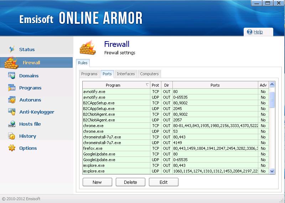This screenshot has height=203, width=285.
Task: Select B2CAppSetup.exe TCP 80,9002 row
Action: (x=176, y=103)
